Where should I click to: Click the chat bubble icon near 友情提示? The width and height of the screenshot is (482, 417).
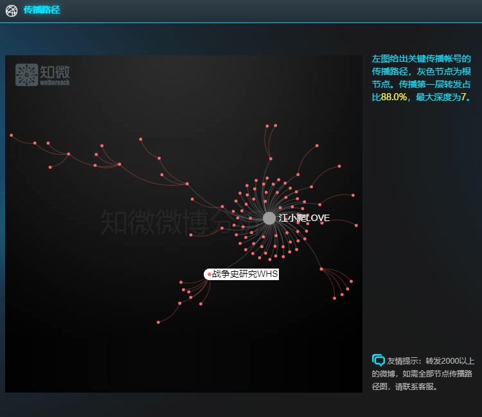(378, 360)
